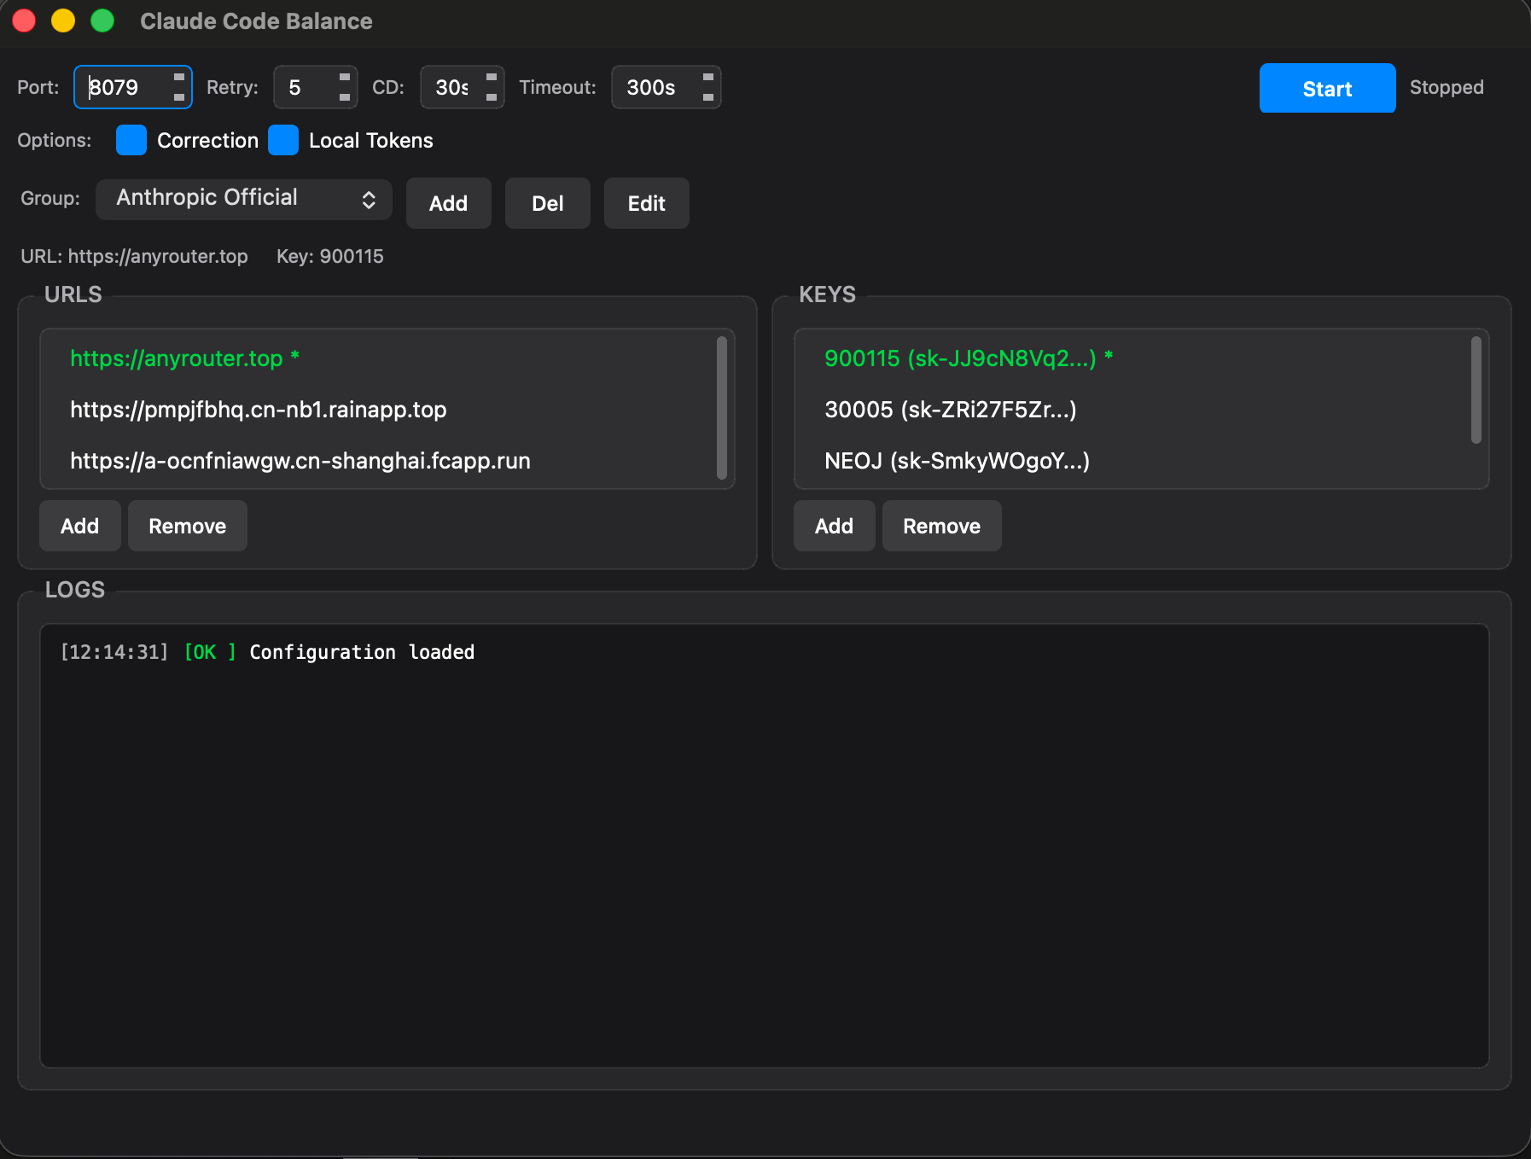Decrease the Timeout value stepper

[707, 97]
